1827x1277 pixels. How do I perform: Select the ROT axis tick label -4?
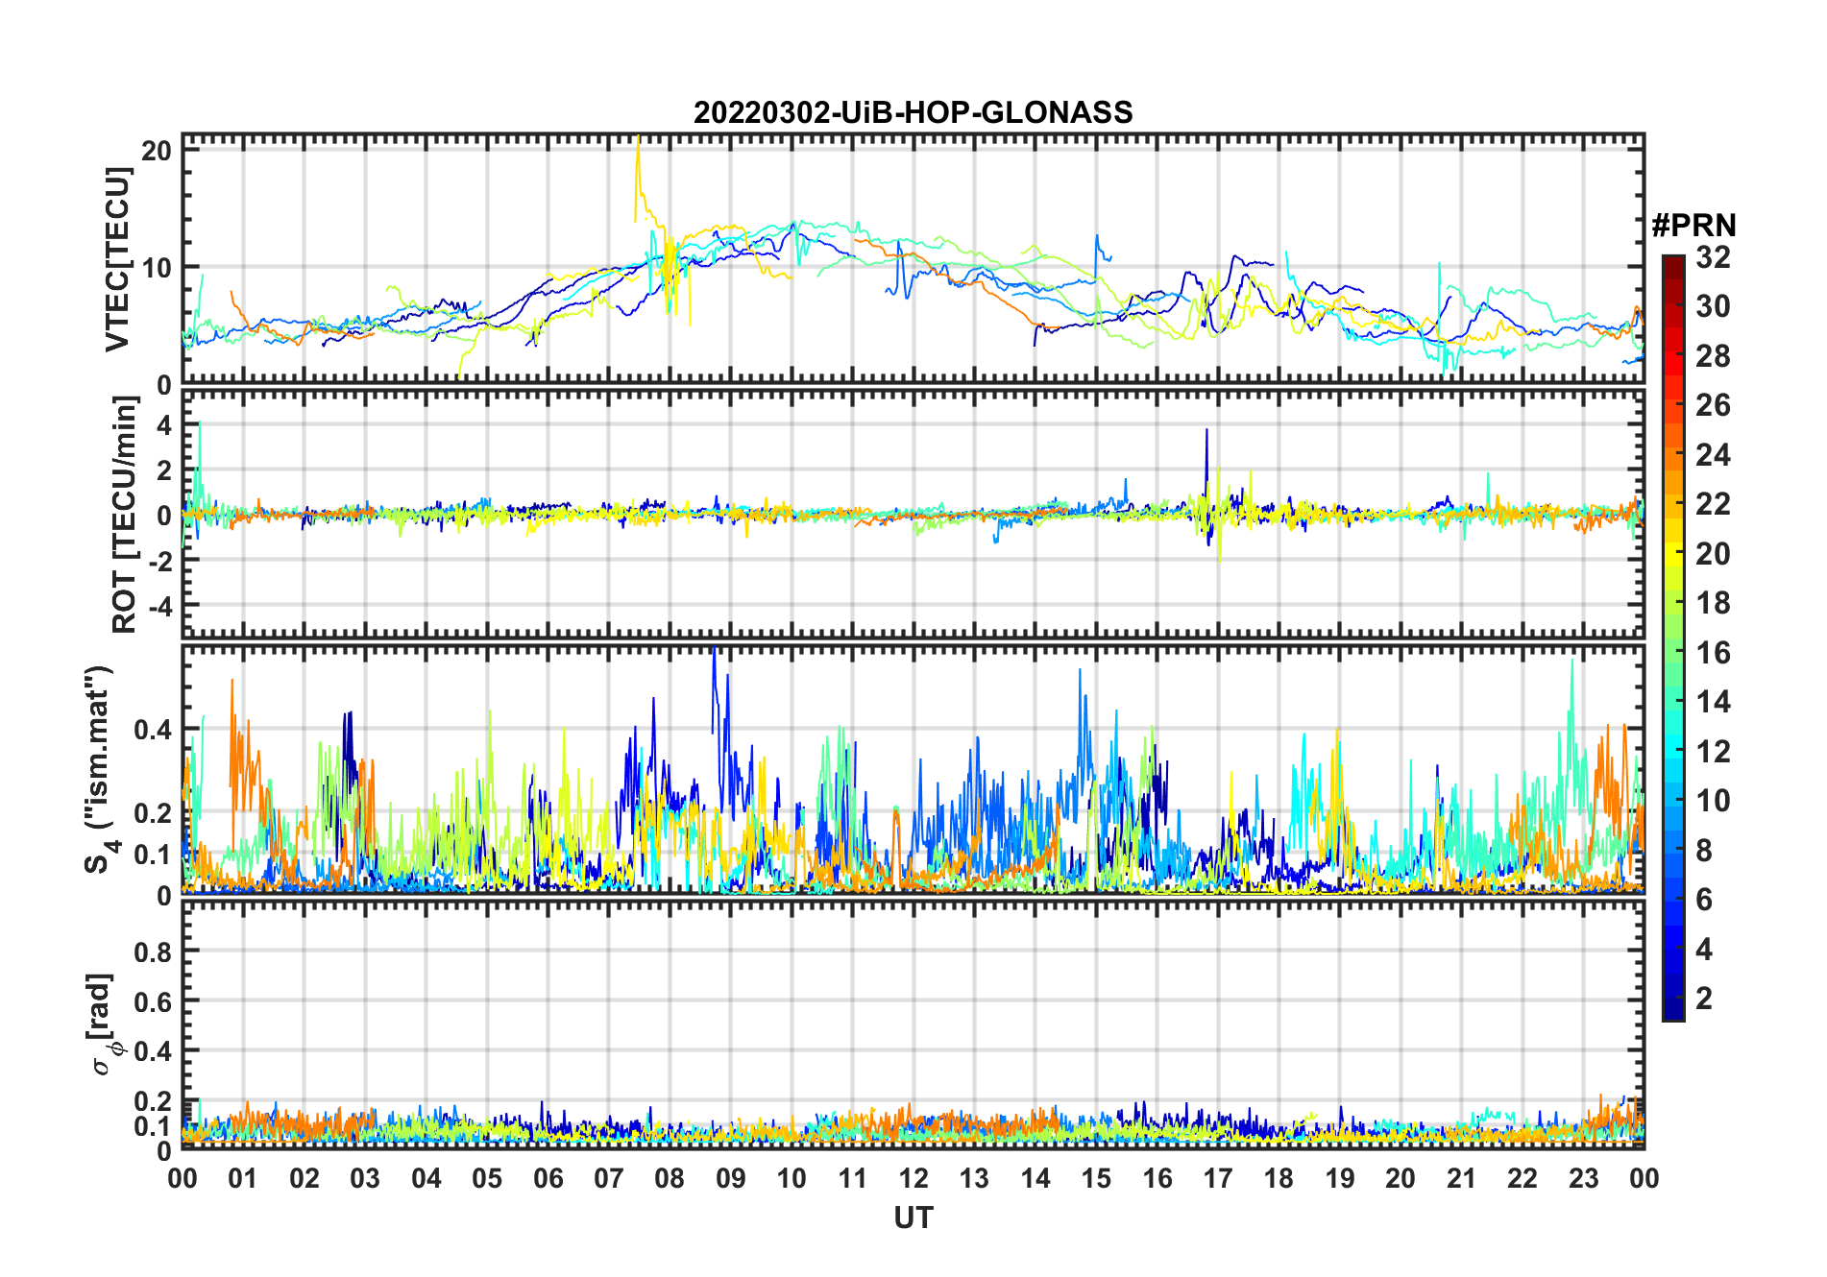click(160, 606)
